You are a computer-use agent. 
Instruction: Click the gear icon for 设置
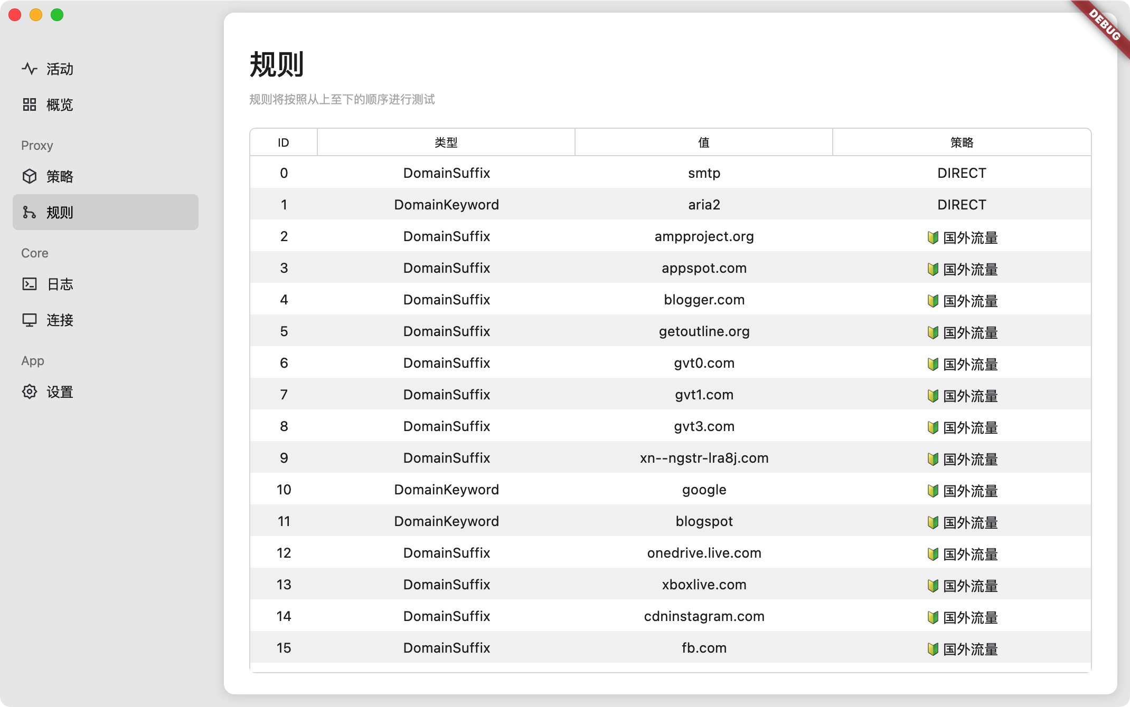pos(30,391)
